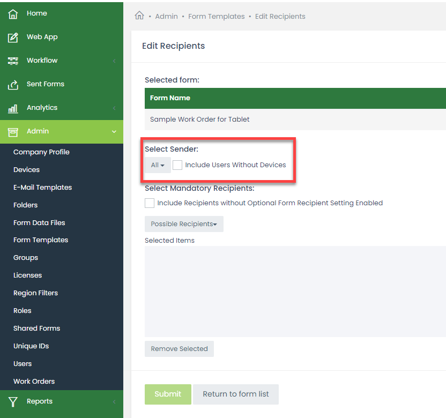The width and height of the screenshot is (446, 418).
Task: Open Work Orders page
Action: pos(34,382)
